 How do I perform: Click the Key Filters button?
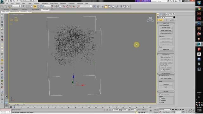tap(166, 112)
